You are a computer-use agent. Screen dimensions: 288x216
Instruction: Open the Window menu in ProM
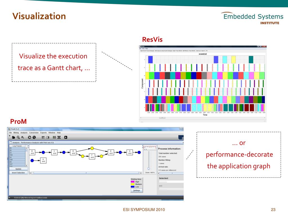pyautogui.click(x=52, y=133)
